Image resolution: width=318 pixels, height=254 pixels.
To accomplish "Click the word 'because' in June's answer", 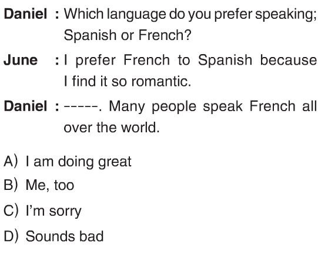I will tap(289, 60).
